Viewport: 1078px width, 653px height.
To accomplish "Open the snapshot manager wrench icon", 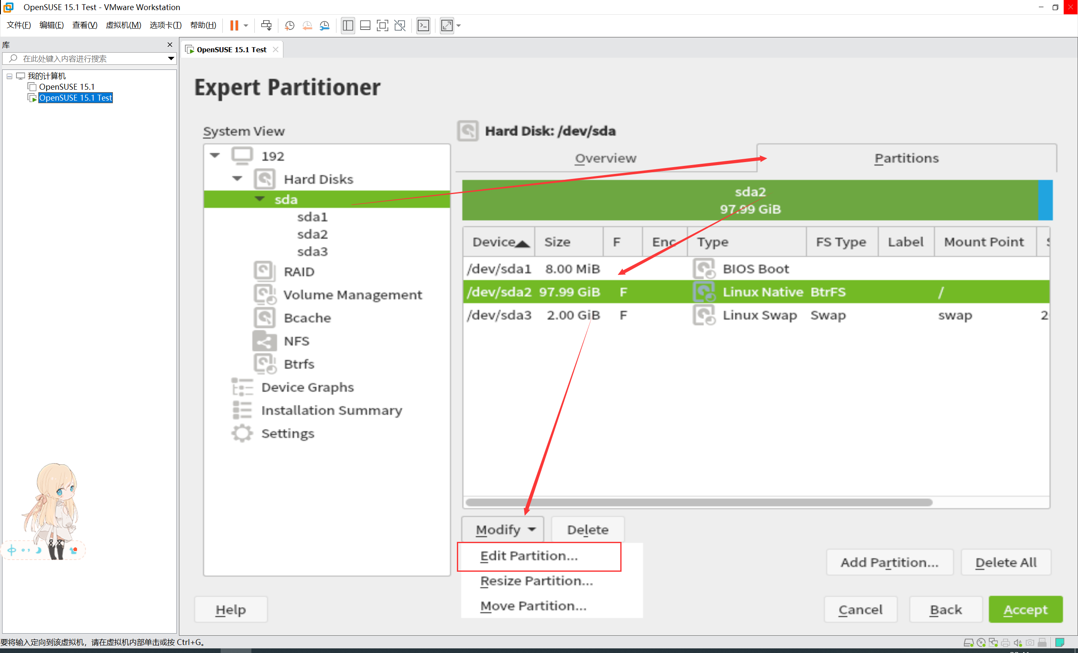I will [324, 25].
